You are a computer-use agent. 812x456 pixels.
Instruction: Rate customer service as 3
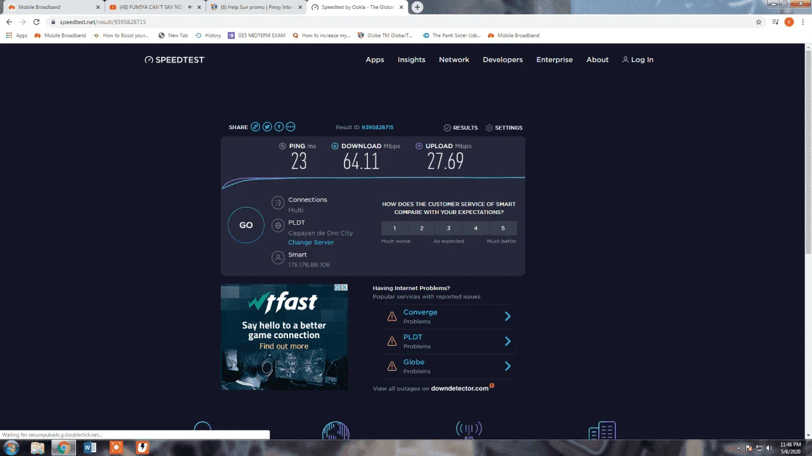449,228
